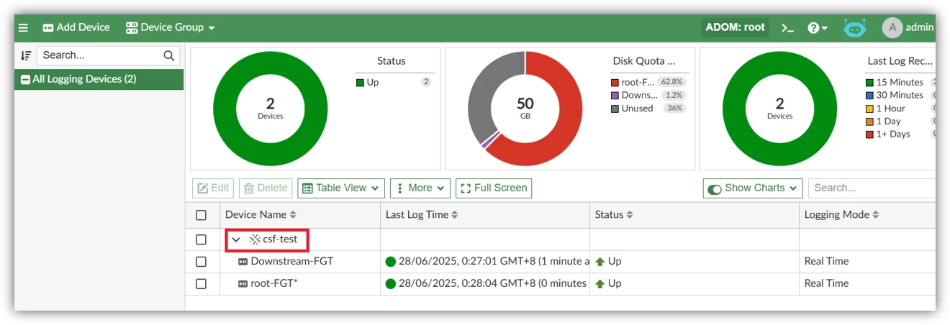Click the Up status legend swatch
950x325 pixels.
coord(361,83)
